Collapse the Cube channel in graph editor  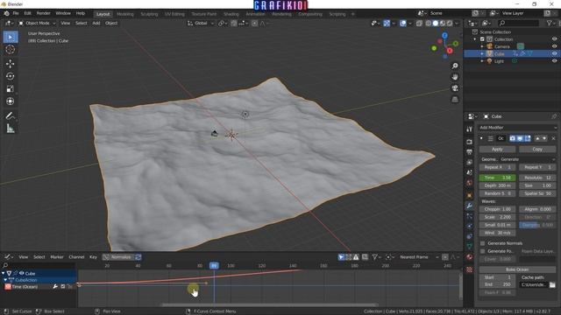[4, 273]
